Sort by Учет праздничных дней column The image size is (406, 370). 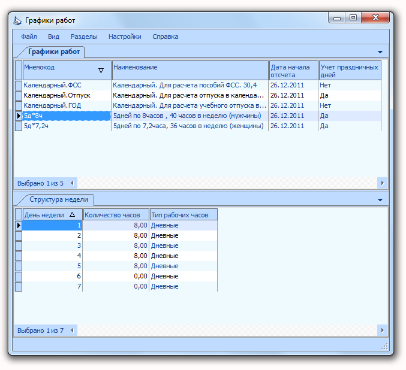(x=350, y=70)
